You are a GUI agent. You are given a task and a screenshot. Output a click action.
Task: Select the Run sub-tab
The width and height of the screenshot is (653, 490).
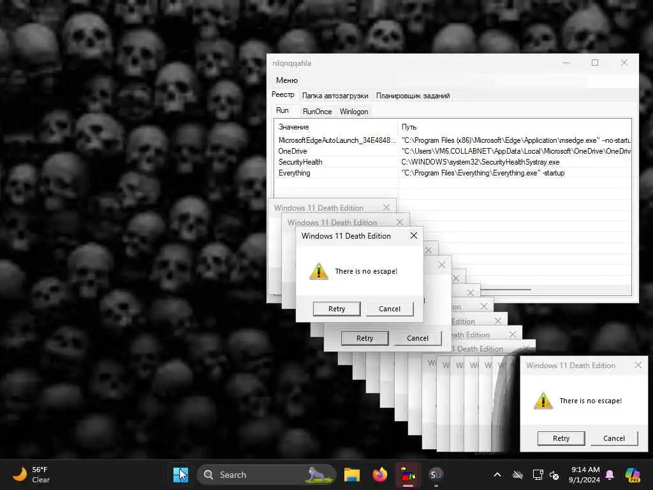tap(282, 110)
